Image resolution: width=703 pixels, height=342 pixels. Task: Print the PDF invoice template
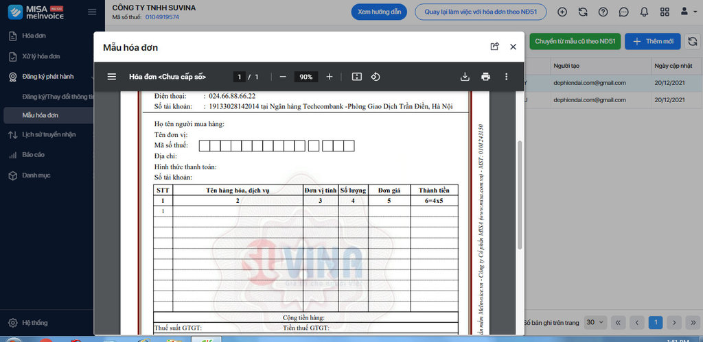485,77
